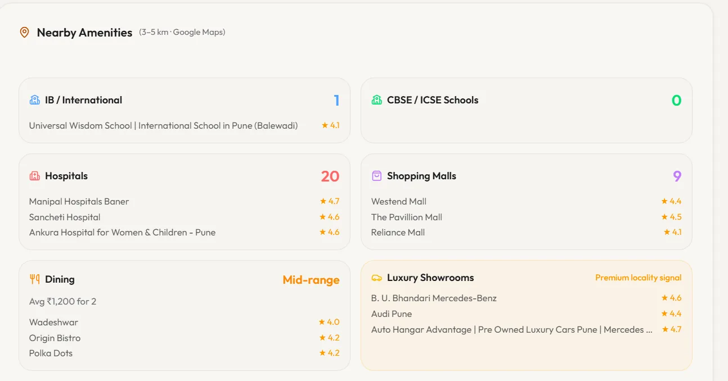Viewport: 728px width, 381px height.
Task: Open Origin Bistro entry
Action: pos(55,338)
